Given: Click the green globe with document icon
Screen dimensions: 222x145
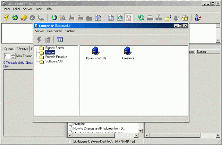Looking at the screenshot, I should pyautogui.click(x=54, y=18).
